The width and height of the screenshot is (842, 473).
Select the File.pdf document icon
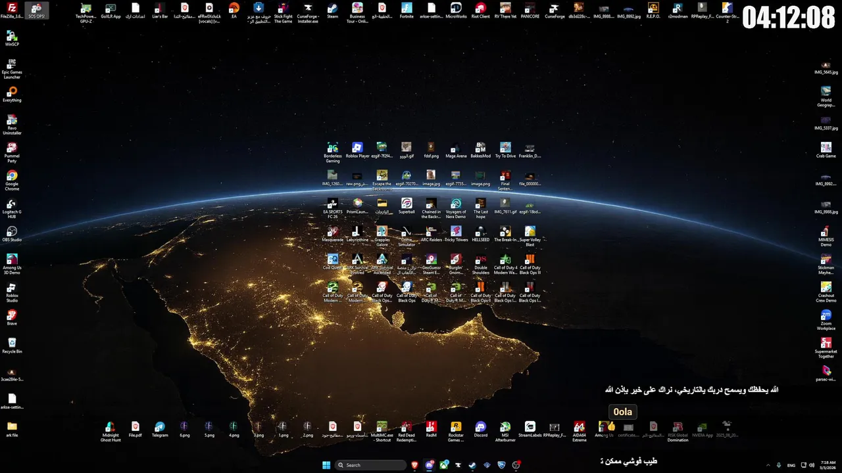click(x=136, y=430)
